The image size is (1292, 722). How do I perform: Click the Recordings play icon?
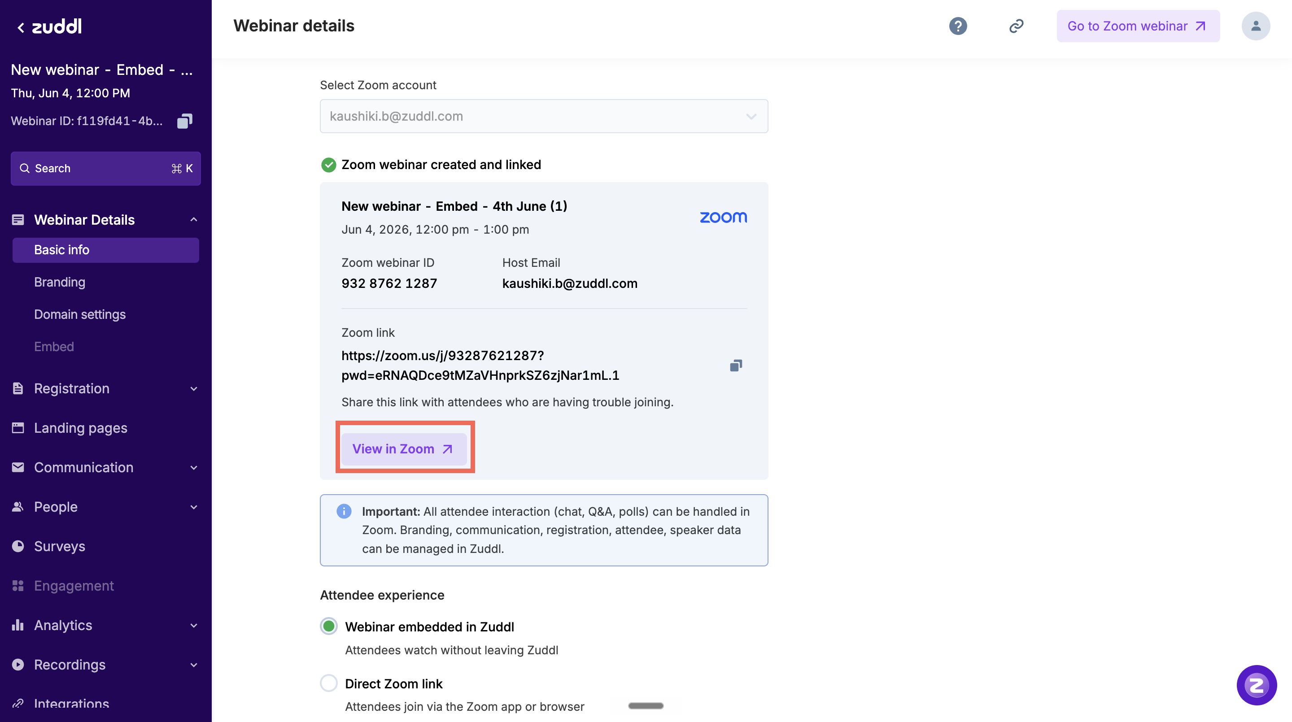coord(18,664)
